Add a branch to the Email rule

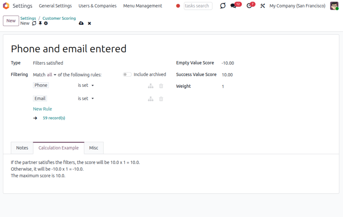click(x=151, y=99)
